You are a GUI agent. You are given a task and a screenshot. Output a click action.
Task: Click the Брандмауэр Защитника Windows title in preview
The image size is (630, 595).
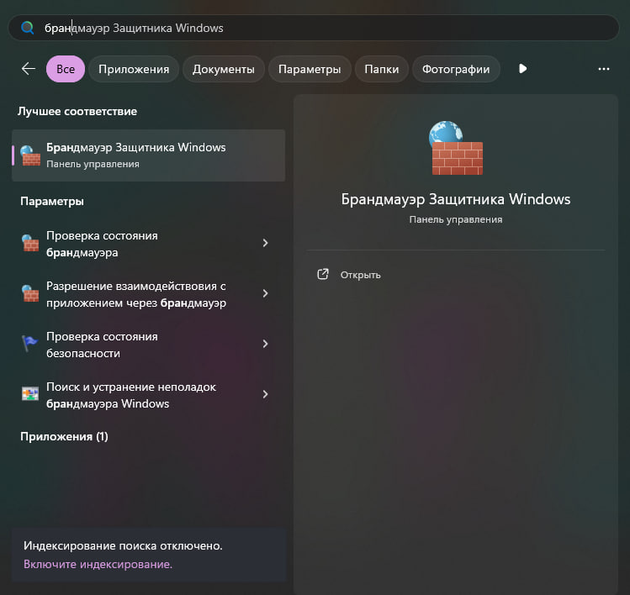click(456, 199)
